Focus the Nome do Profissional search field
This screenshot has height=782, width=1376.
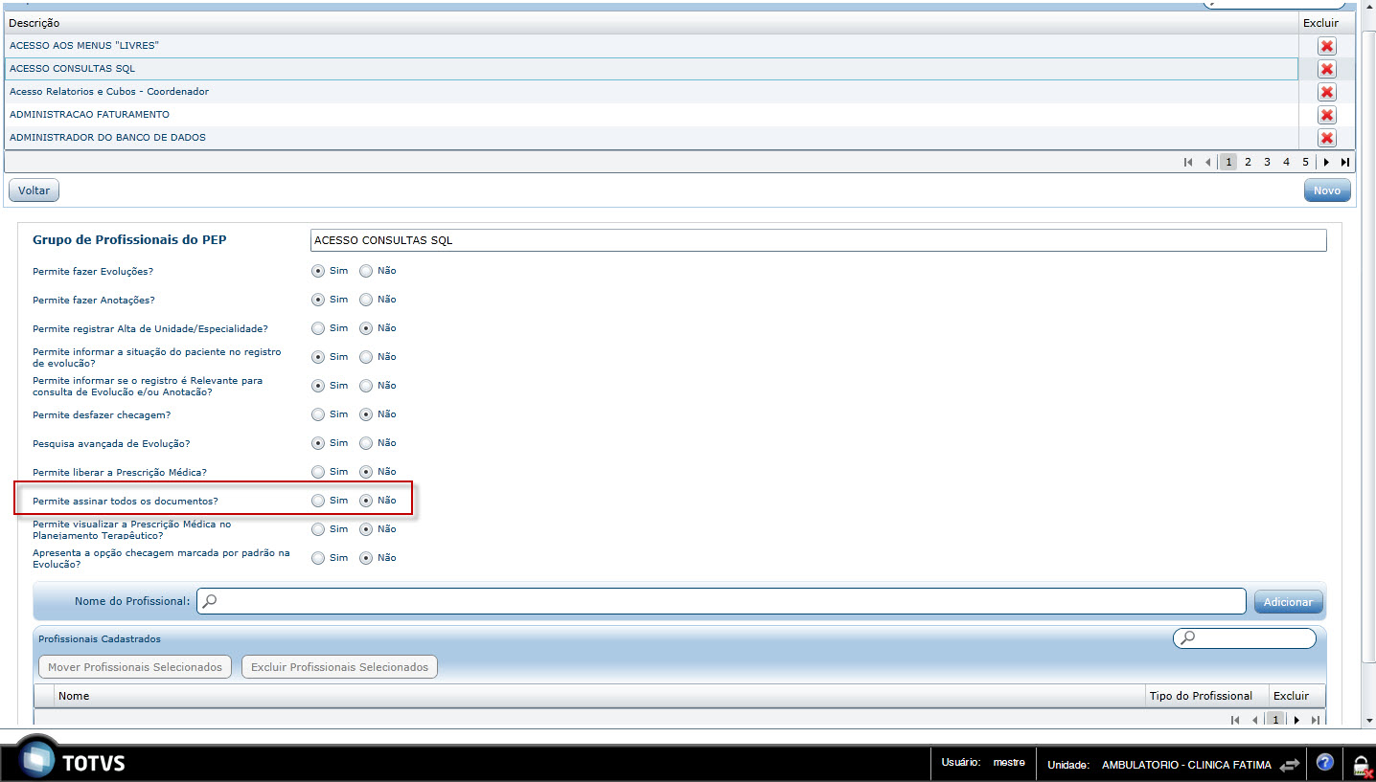[x=722, y=601]
